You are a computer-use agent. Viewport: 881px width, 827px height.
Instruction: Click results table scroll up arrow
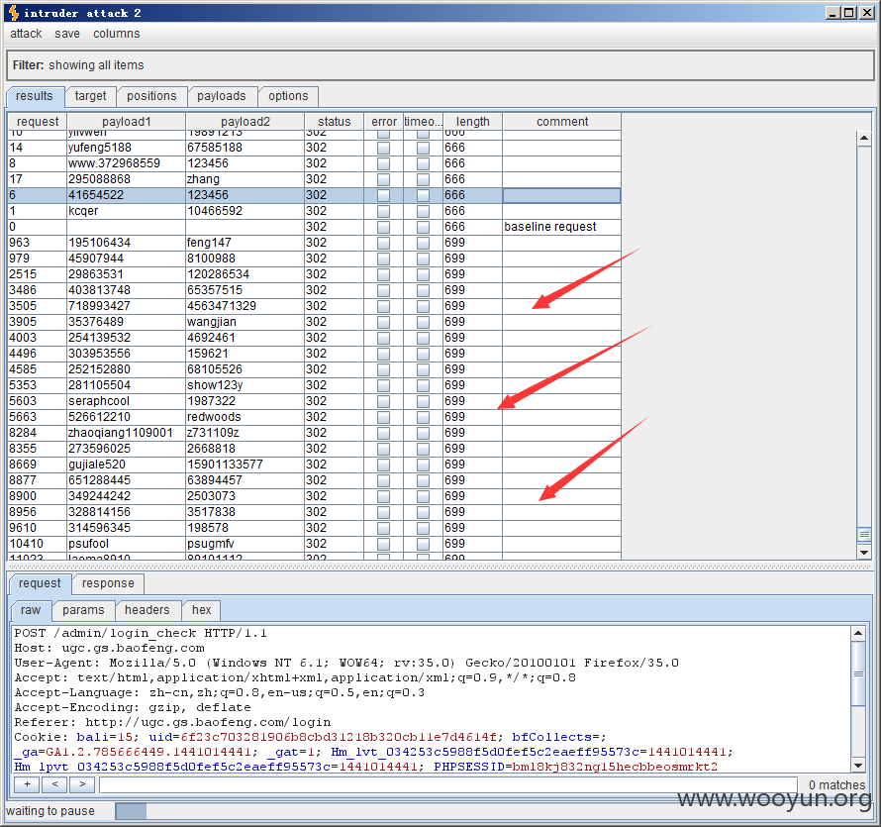[864, 138]
